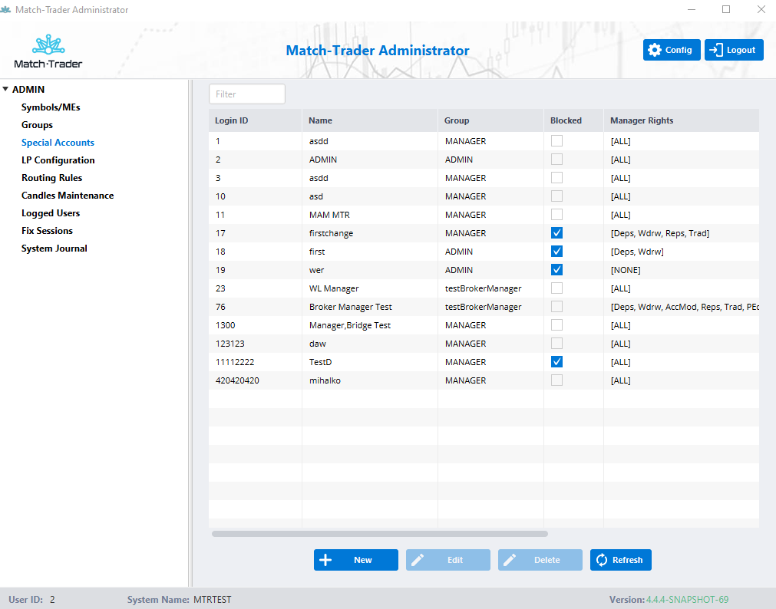View the System Journal

pyautogui.click(x=54, y=249)
